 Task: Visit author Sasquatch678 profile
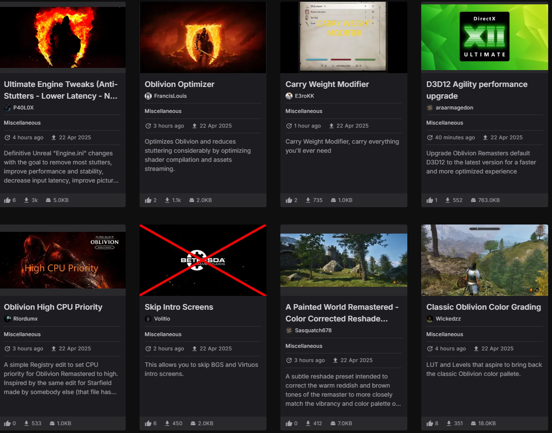(313, 330)
